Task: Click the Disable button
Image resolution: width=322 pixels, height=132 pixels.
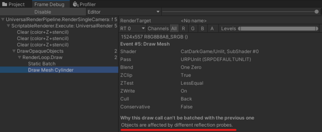Action: pos(43,12)
